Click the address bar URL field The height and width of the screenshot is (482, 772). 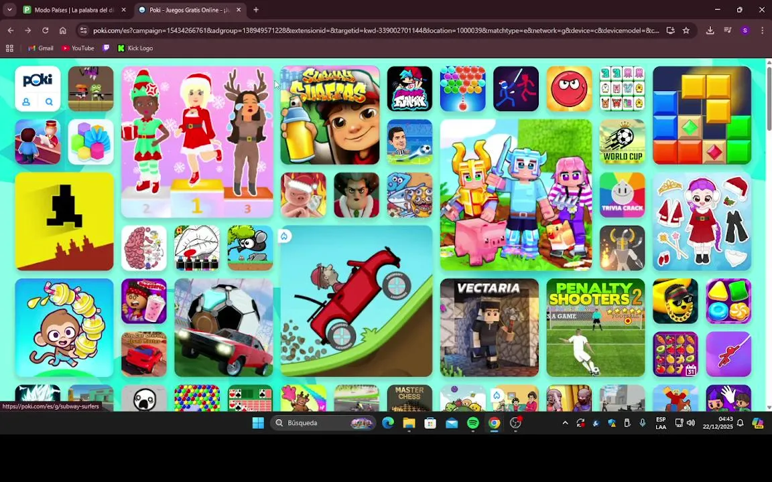(x=376, y=31)
